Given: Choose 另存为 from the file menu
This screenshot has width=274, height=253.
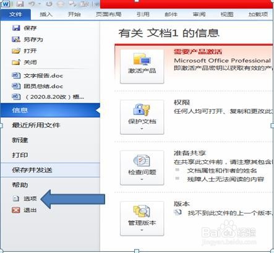Looking at the screenshot, I should point(33,40).
